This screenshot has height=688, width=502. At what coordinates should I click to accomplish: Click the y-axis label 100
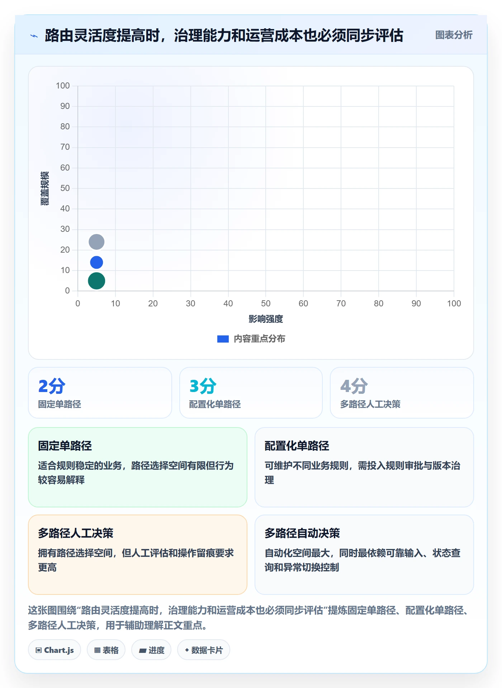pos(63,86)
